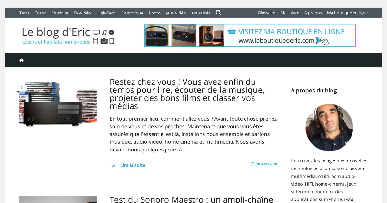Click the search magnifier icon
Viewport: 387px width, 203px height.
218,13
